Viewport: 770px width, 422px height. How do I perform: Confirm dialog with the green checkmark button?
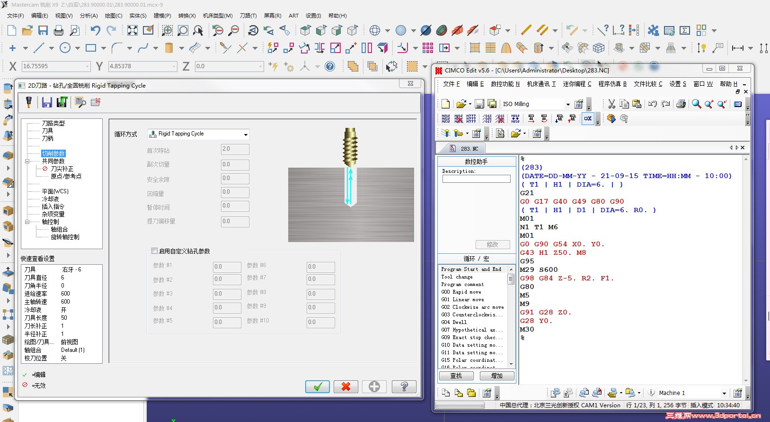click(x=318, y=386)
